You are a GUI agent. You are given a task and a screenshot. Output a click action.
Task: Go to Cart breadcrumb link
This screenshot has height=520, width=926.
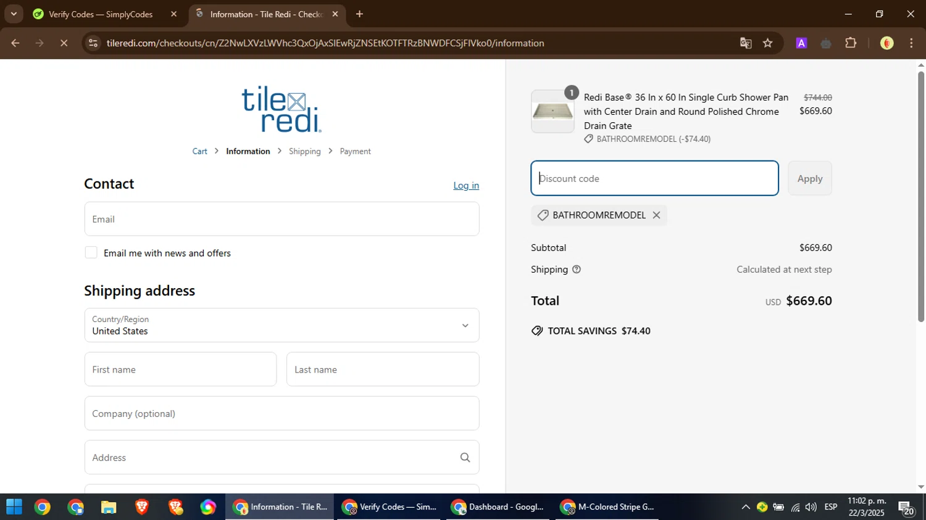click(199, 151)
